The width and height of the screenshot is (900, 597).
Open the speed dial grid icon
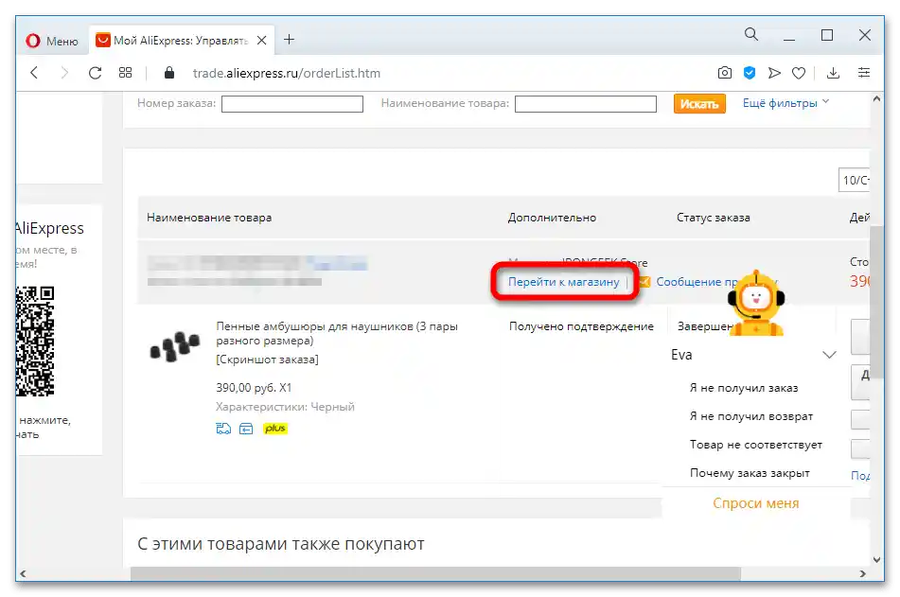pyautogui.click(x=125, y=73)
